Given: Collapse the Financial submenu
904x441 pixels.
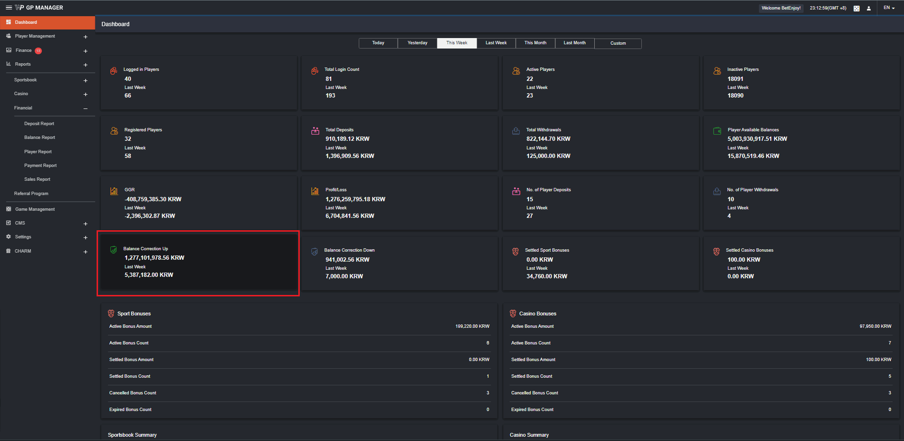Looking at the screenshot, I should click(x=86, y=109).
